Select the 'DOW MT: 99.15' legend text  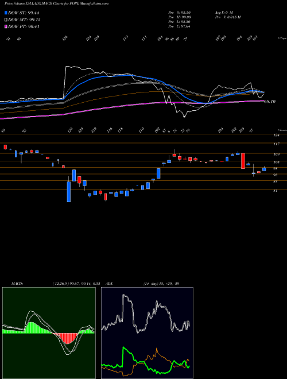(24, 20)
